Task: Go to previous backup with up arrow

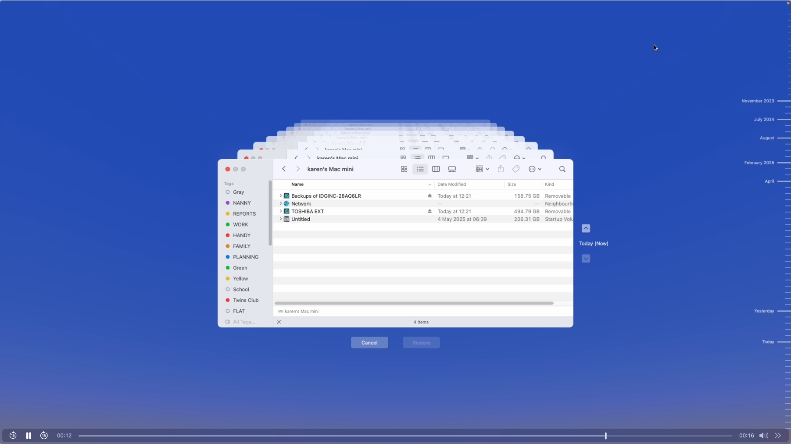Action: [x=586, y=228]
